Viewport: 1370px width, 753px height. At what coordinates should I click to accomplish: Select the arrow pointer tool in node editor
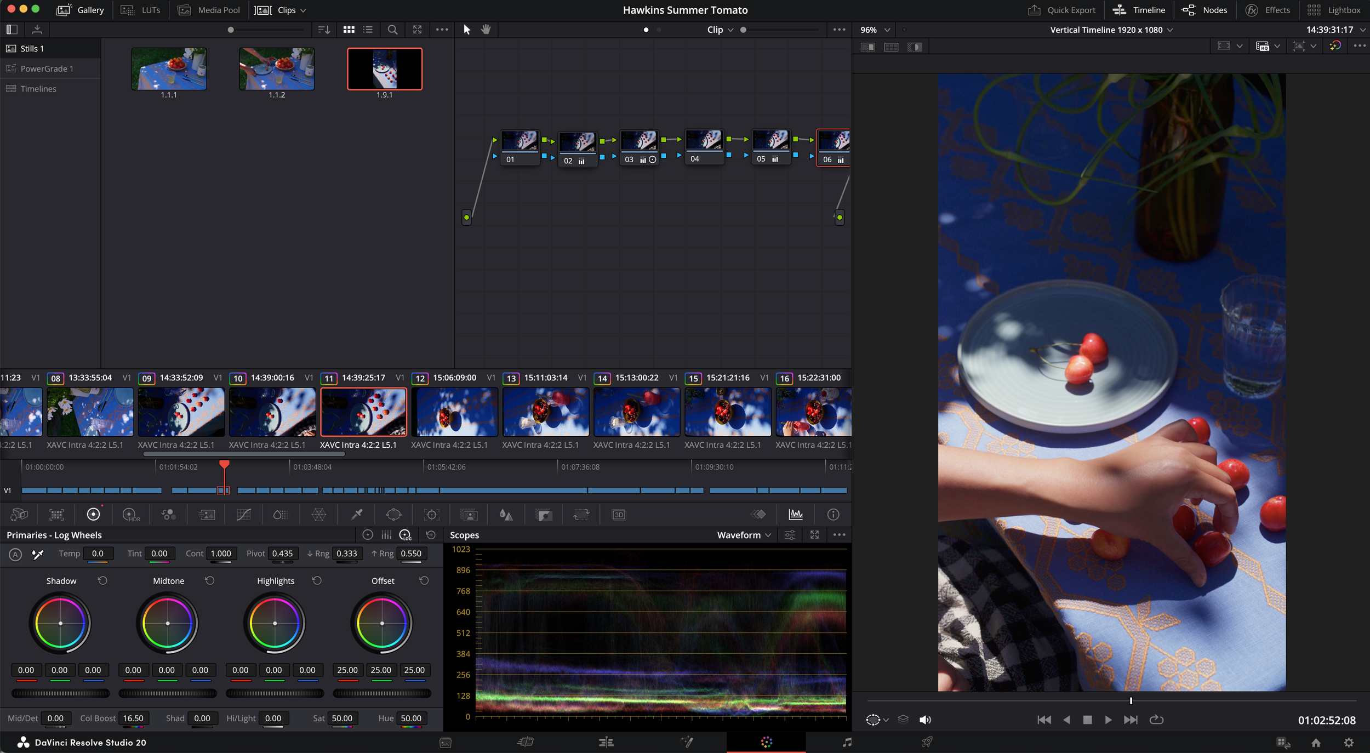[x=467, y=30]
